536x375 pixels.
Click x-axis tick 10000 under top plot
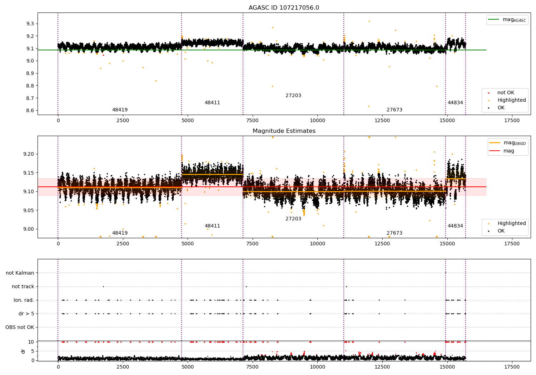click(317, 121)
